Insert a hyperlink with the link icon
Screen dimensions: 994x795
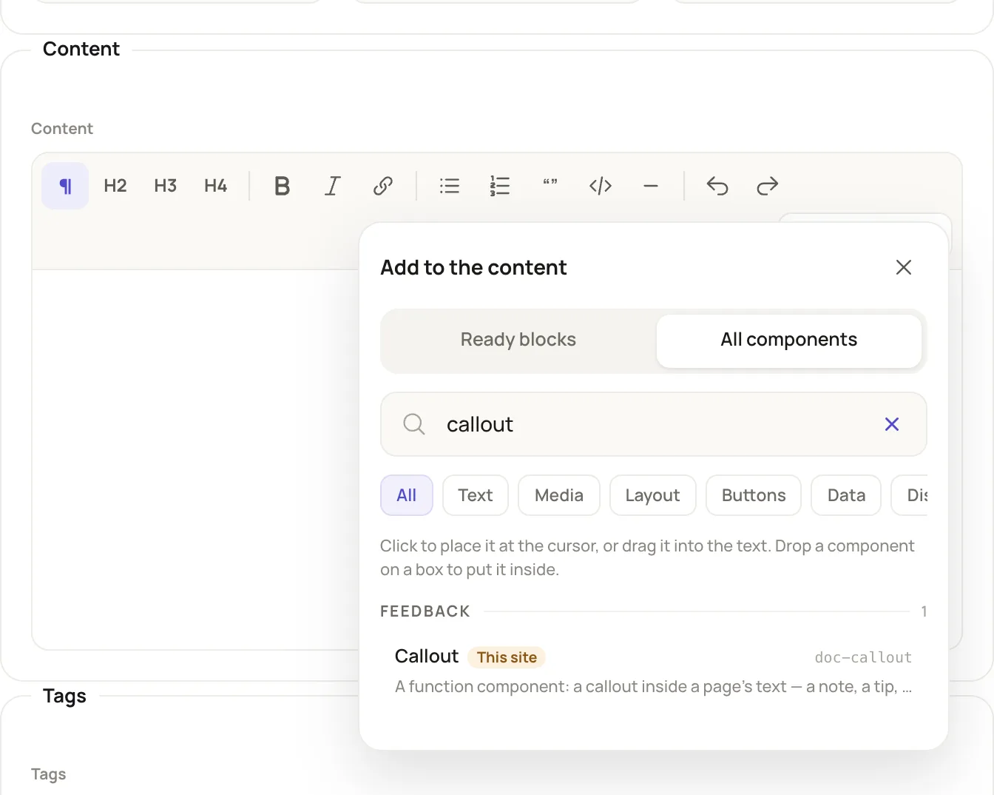383,186
